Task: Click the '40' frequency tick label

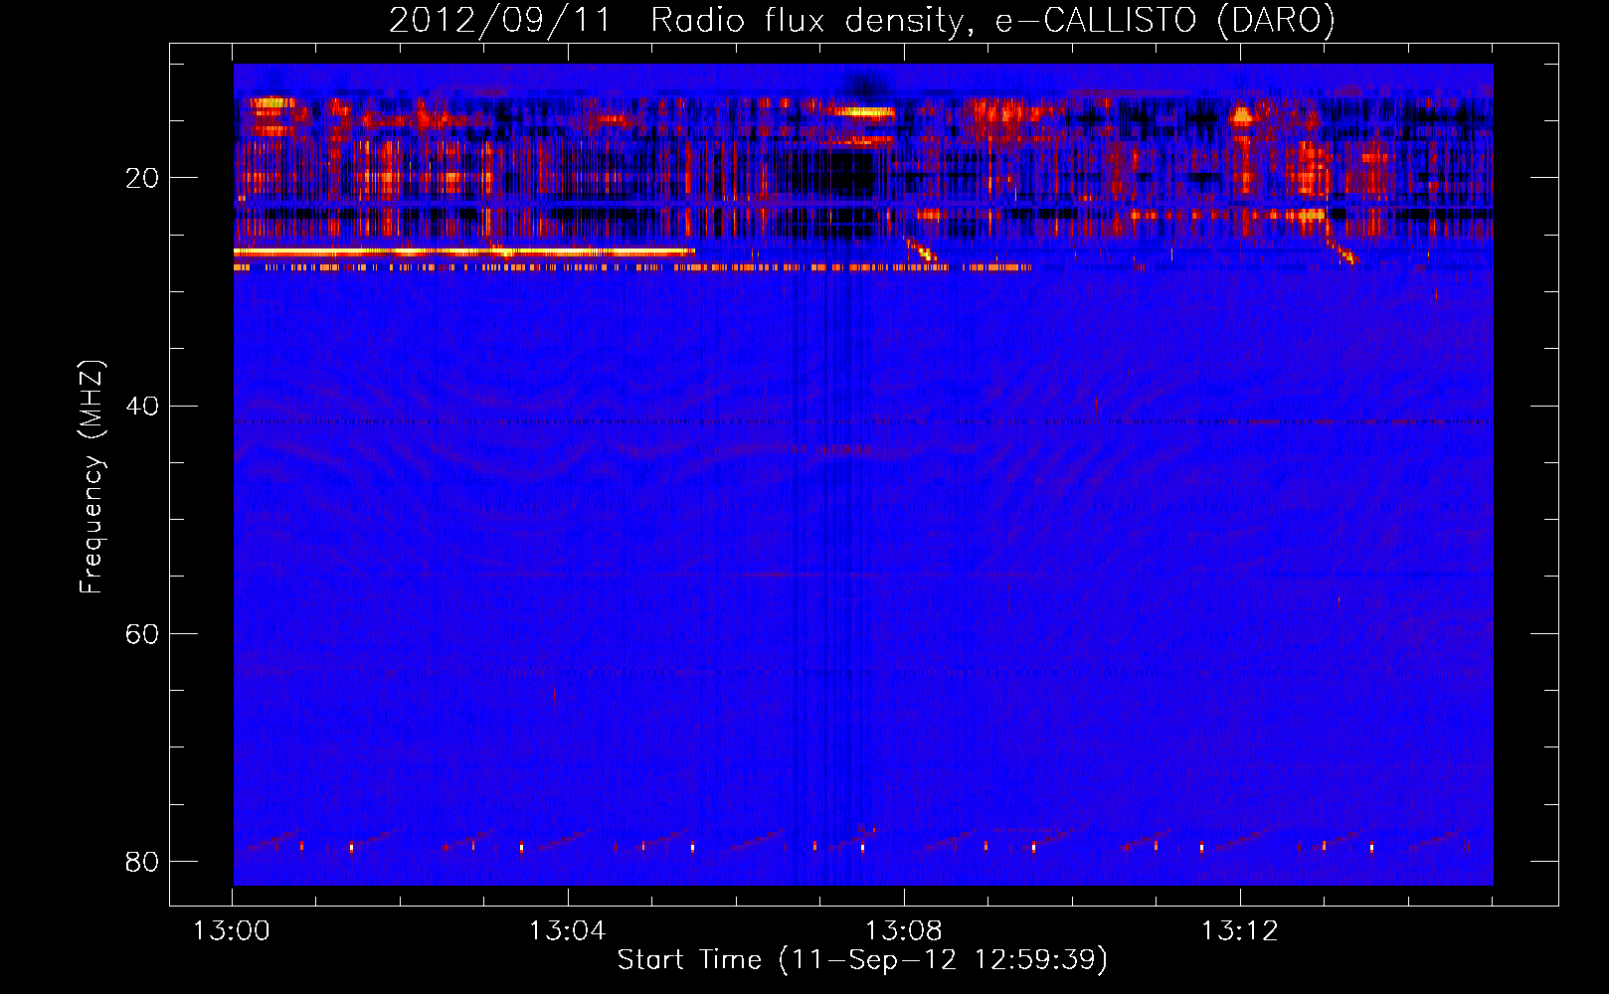Action: click(142, 406)
